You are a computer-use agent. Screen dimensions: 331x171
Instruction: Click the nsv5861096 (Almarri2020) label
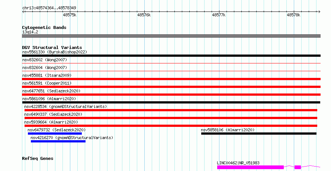point(49,99)
